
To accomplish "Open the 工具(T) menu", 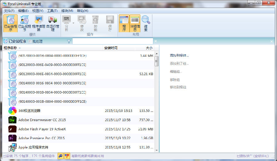I will click(x=52, y=11).
